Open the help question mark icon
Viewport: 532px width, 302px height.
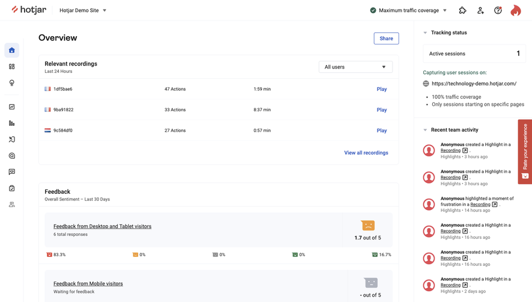(498, 11)
